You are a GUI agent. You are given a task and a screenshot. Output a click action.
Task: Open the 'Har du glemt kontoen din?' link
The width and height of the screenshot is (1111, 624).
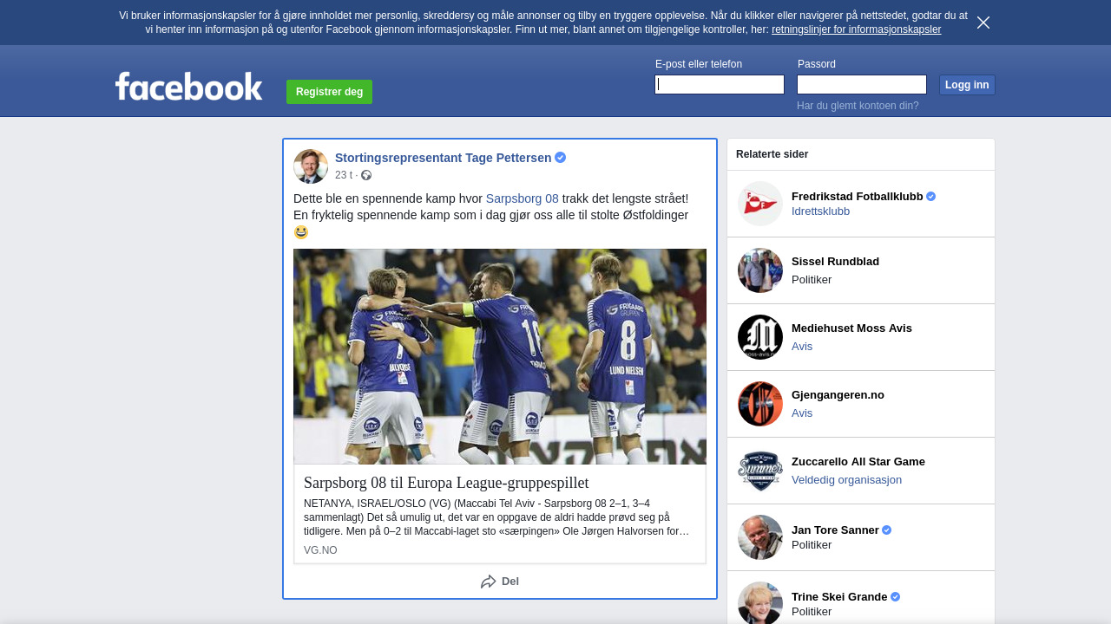[858, 106]
